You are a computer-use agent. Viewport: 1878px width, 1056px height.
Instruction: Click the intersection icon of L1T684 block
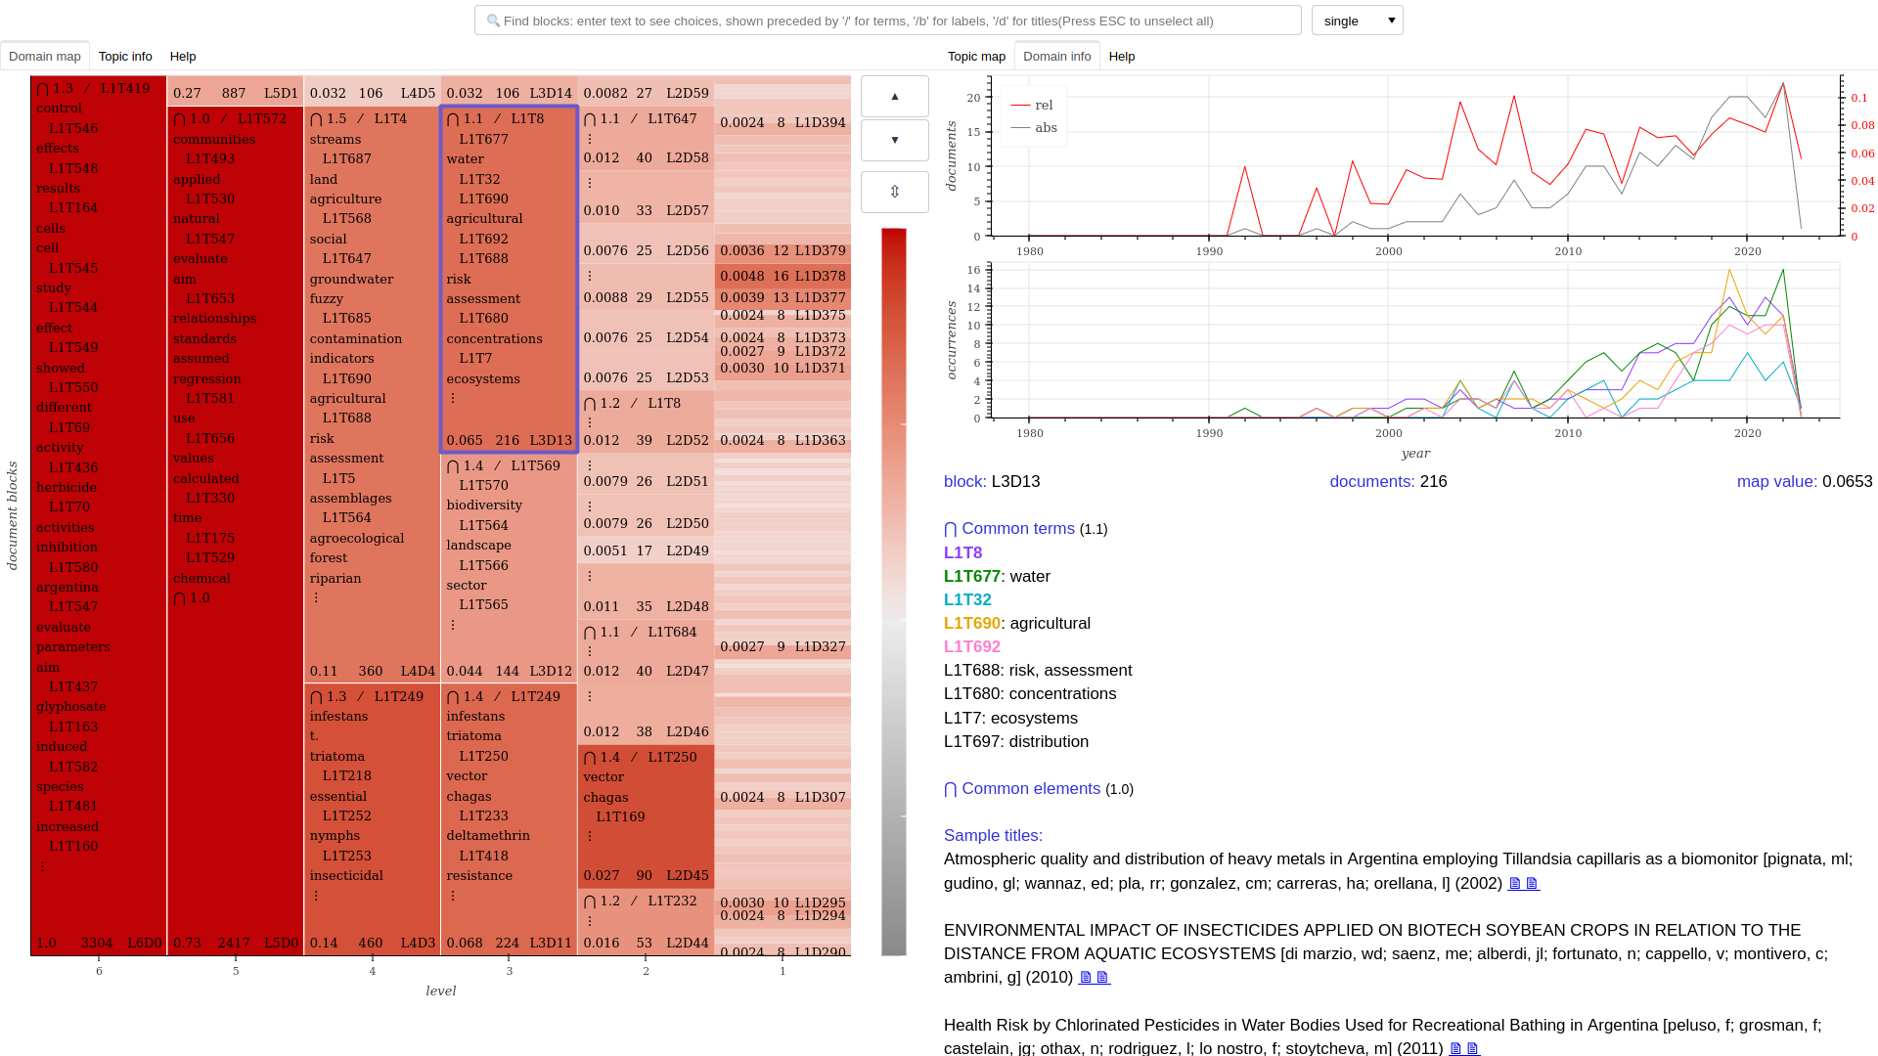(x=590, y=633)
